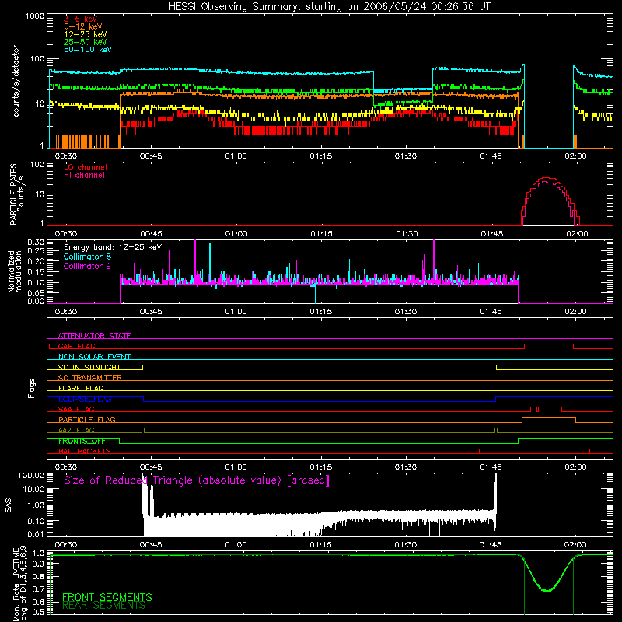Select REAR SEGMENTS legend label
This screenshot has height=622, width=622.
click(x=103, y=605)
